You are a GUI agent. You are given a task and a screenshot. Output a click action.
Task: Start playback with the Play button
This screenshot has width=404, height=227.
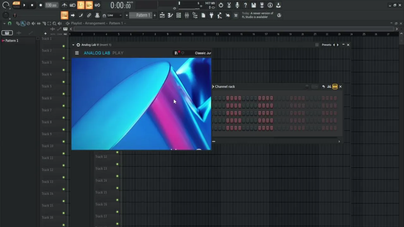pos(24,5)
